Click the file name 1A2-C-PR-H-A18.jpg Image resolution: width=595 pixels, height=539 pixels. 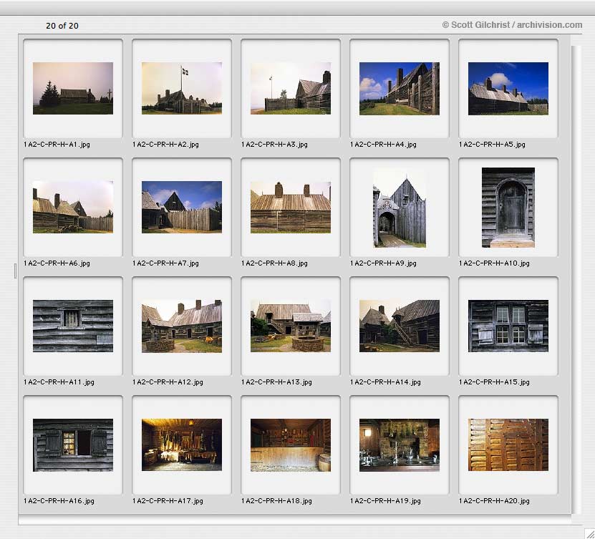tap(277, 500)
